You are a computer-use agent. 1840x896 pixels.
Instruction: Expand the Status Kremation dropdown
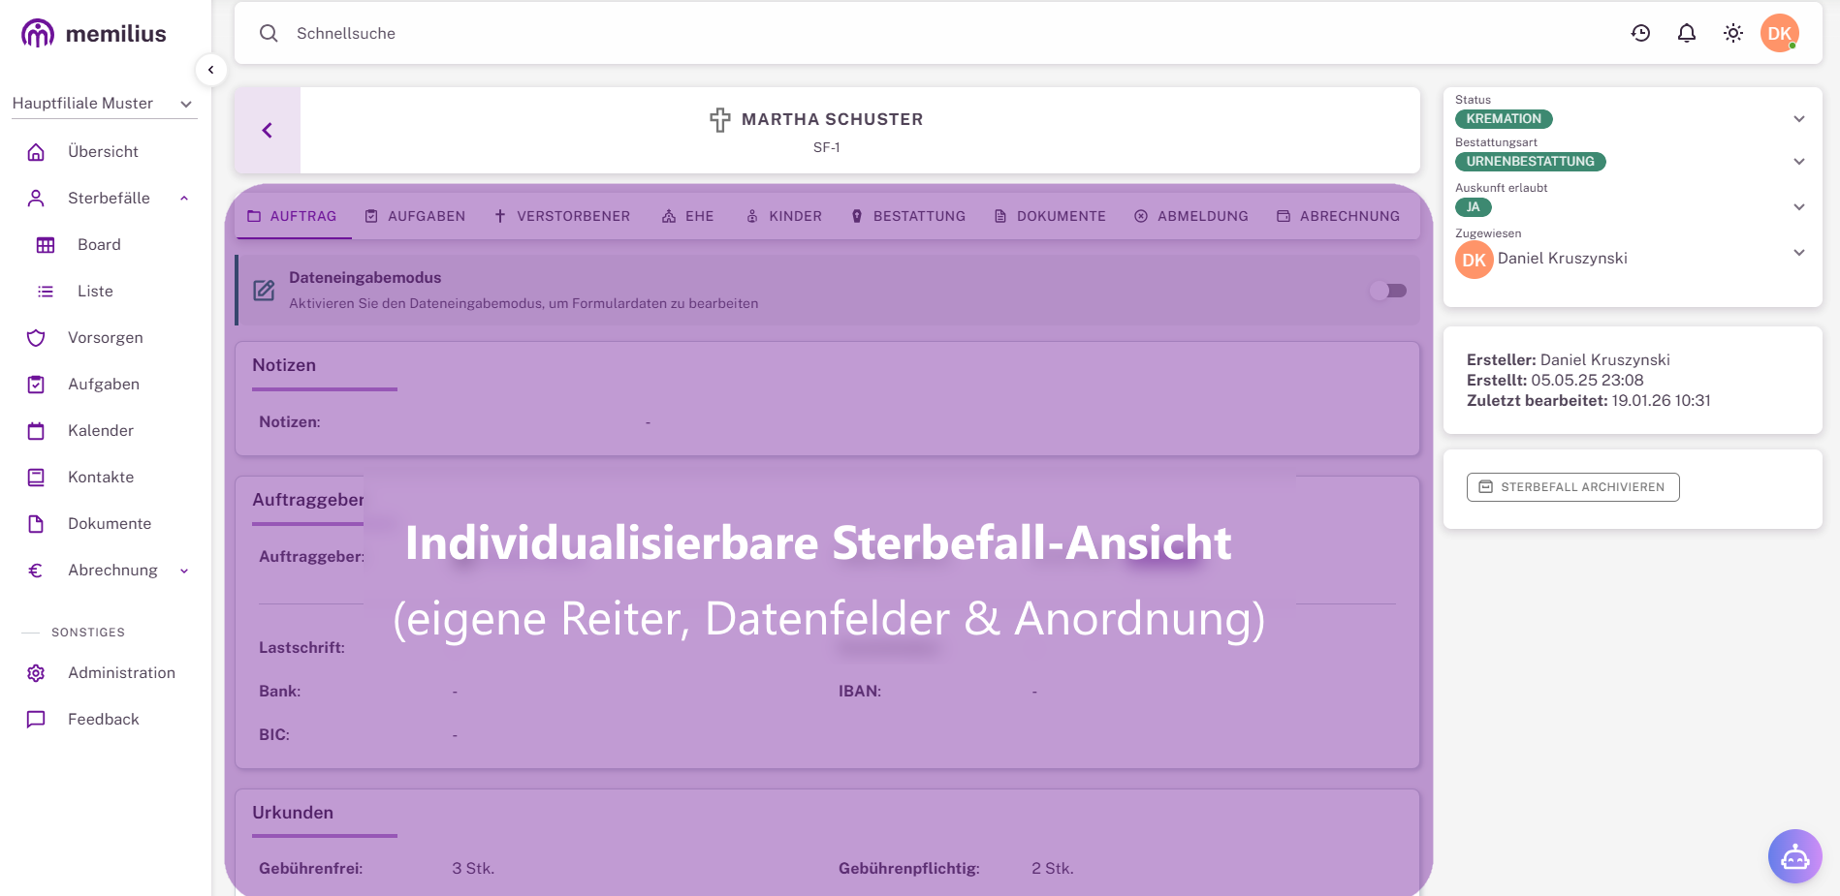click(x=1798, y=119)
